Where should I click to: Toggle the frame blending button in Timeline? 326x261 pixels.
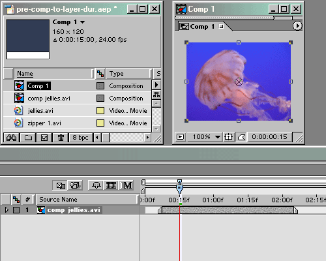(x=111, y=185)
